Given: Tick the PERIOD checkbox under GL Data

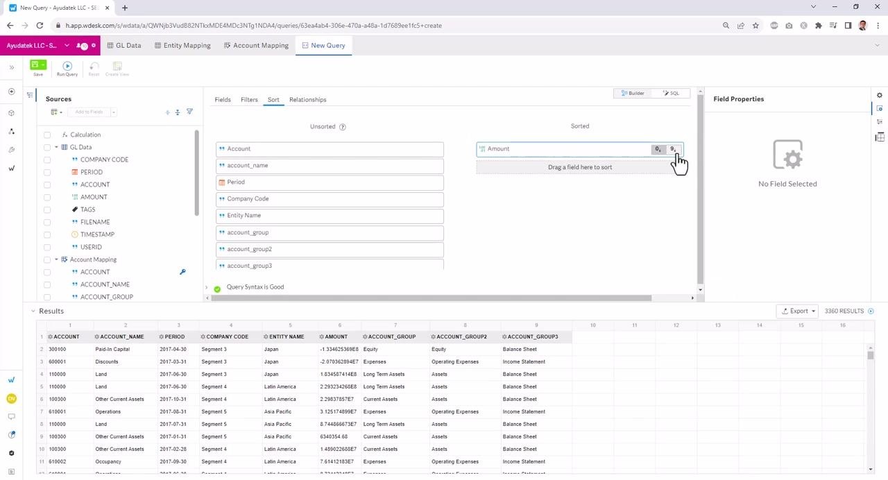Looking at the screenshot, I should pos(47,172).
